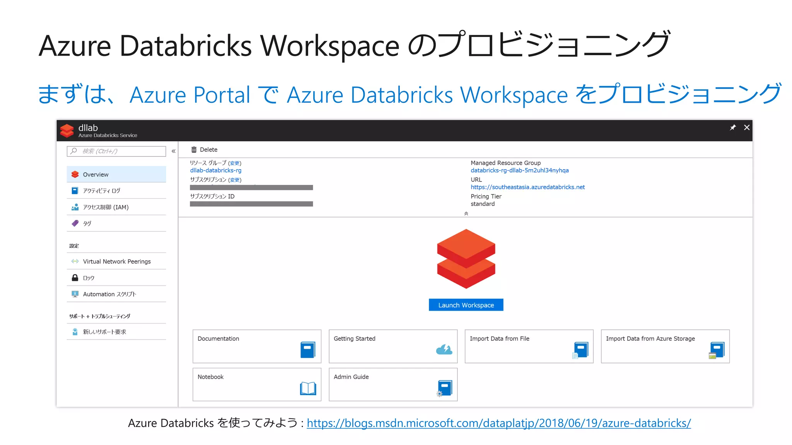Click the Import Data from File icon
Image resolution: width=792 pixels, height=445 pixels.
580,350
